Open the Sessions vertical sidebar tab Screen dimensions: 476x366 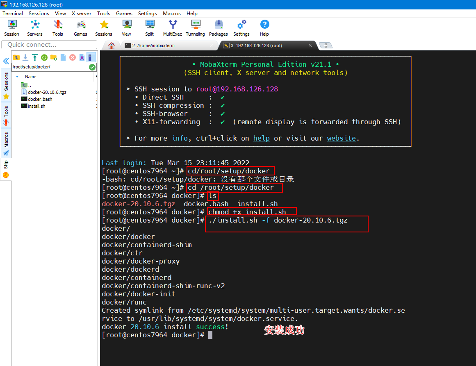(6, 86)
